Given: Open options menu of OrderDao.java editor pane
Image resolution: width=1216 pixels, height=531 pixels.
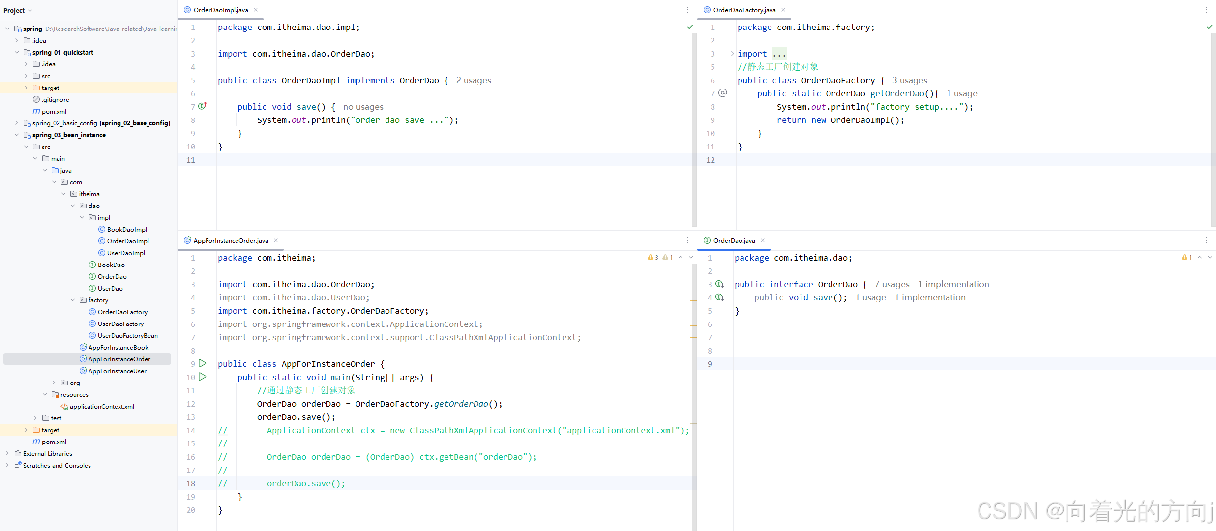Looking at the screenshot, I should tap(1206, 240).
